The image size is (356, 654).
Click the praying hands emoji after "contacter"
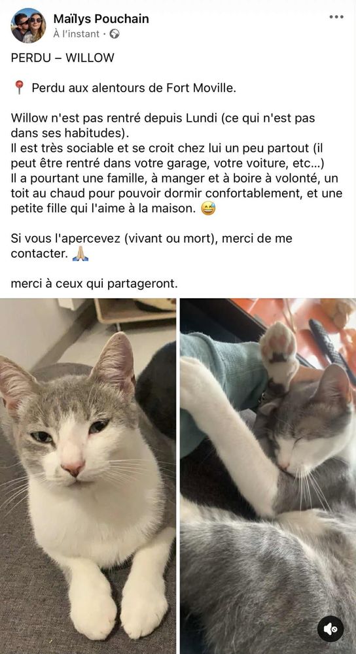(x=80, y=254)
